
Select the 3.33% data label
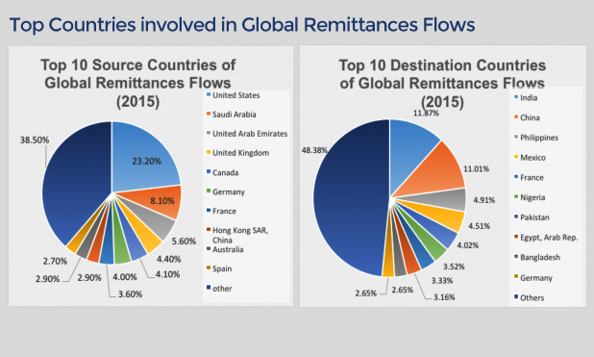[442, 281]
